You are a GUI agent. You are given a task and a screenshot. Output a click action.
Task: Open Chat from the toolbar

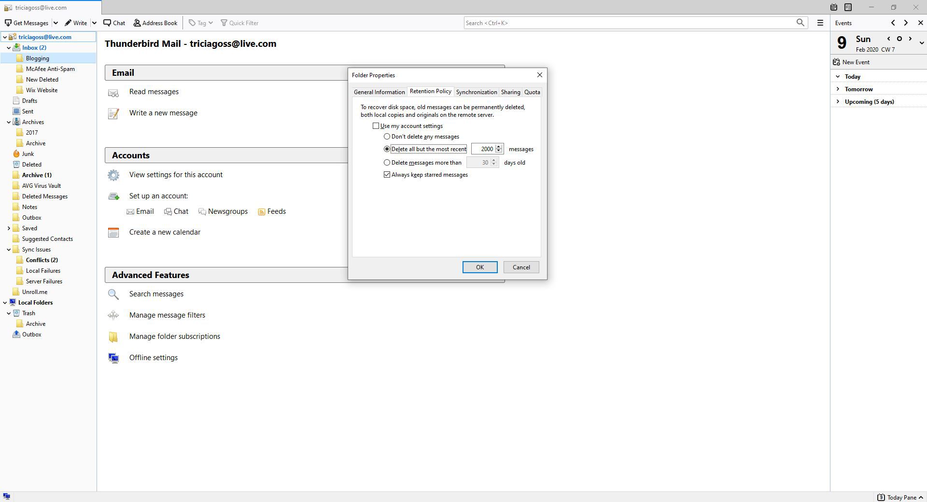pyautogui.click(x=114, y=23)
